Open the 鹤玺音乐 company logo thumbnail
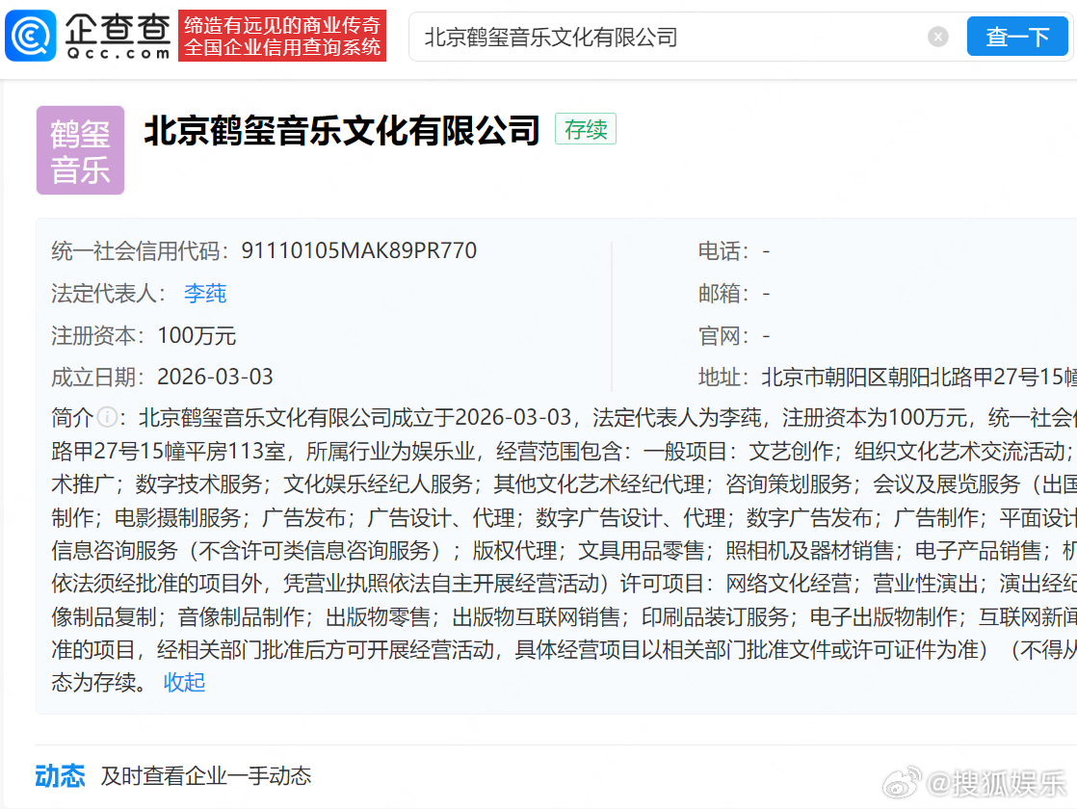Viewport: 1077px width, 809px height. pos(80,150)
